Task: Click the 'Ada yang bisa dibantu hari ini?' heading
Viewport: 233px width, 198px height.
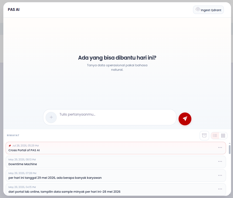Action: coord(117,58)
